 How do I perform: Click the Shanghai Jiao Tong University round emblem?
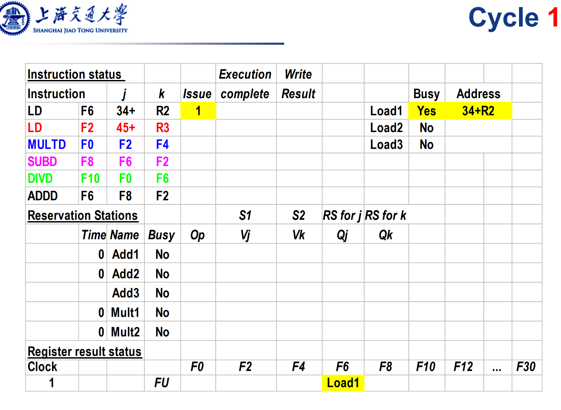pos(14,18)
